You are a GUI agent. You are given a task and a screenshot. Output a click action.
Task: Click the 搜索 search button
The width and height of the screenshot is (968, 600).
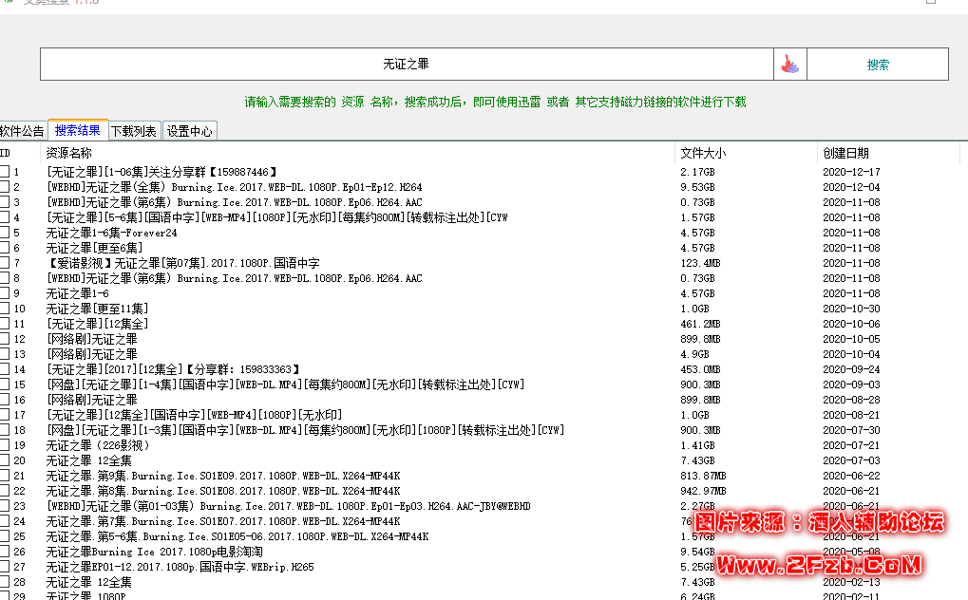click(877, 65)
